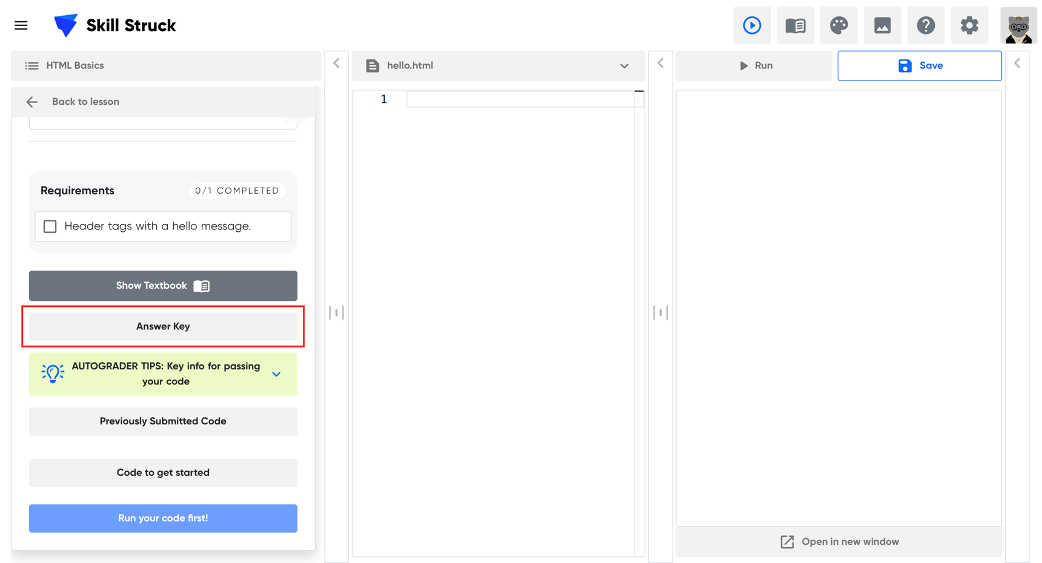Click the Answer Key button
Image resolution: width=1042 pixels, height=563 pixels.
[x=163, y=326]
